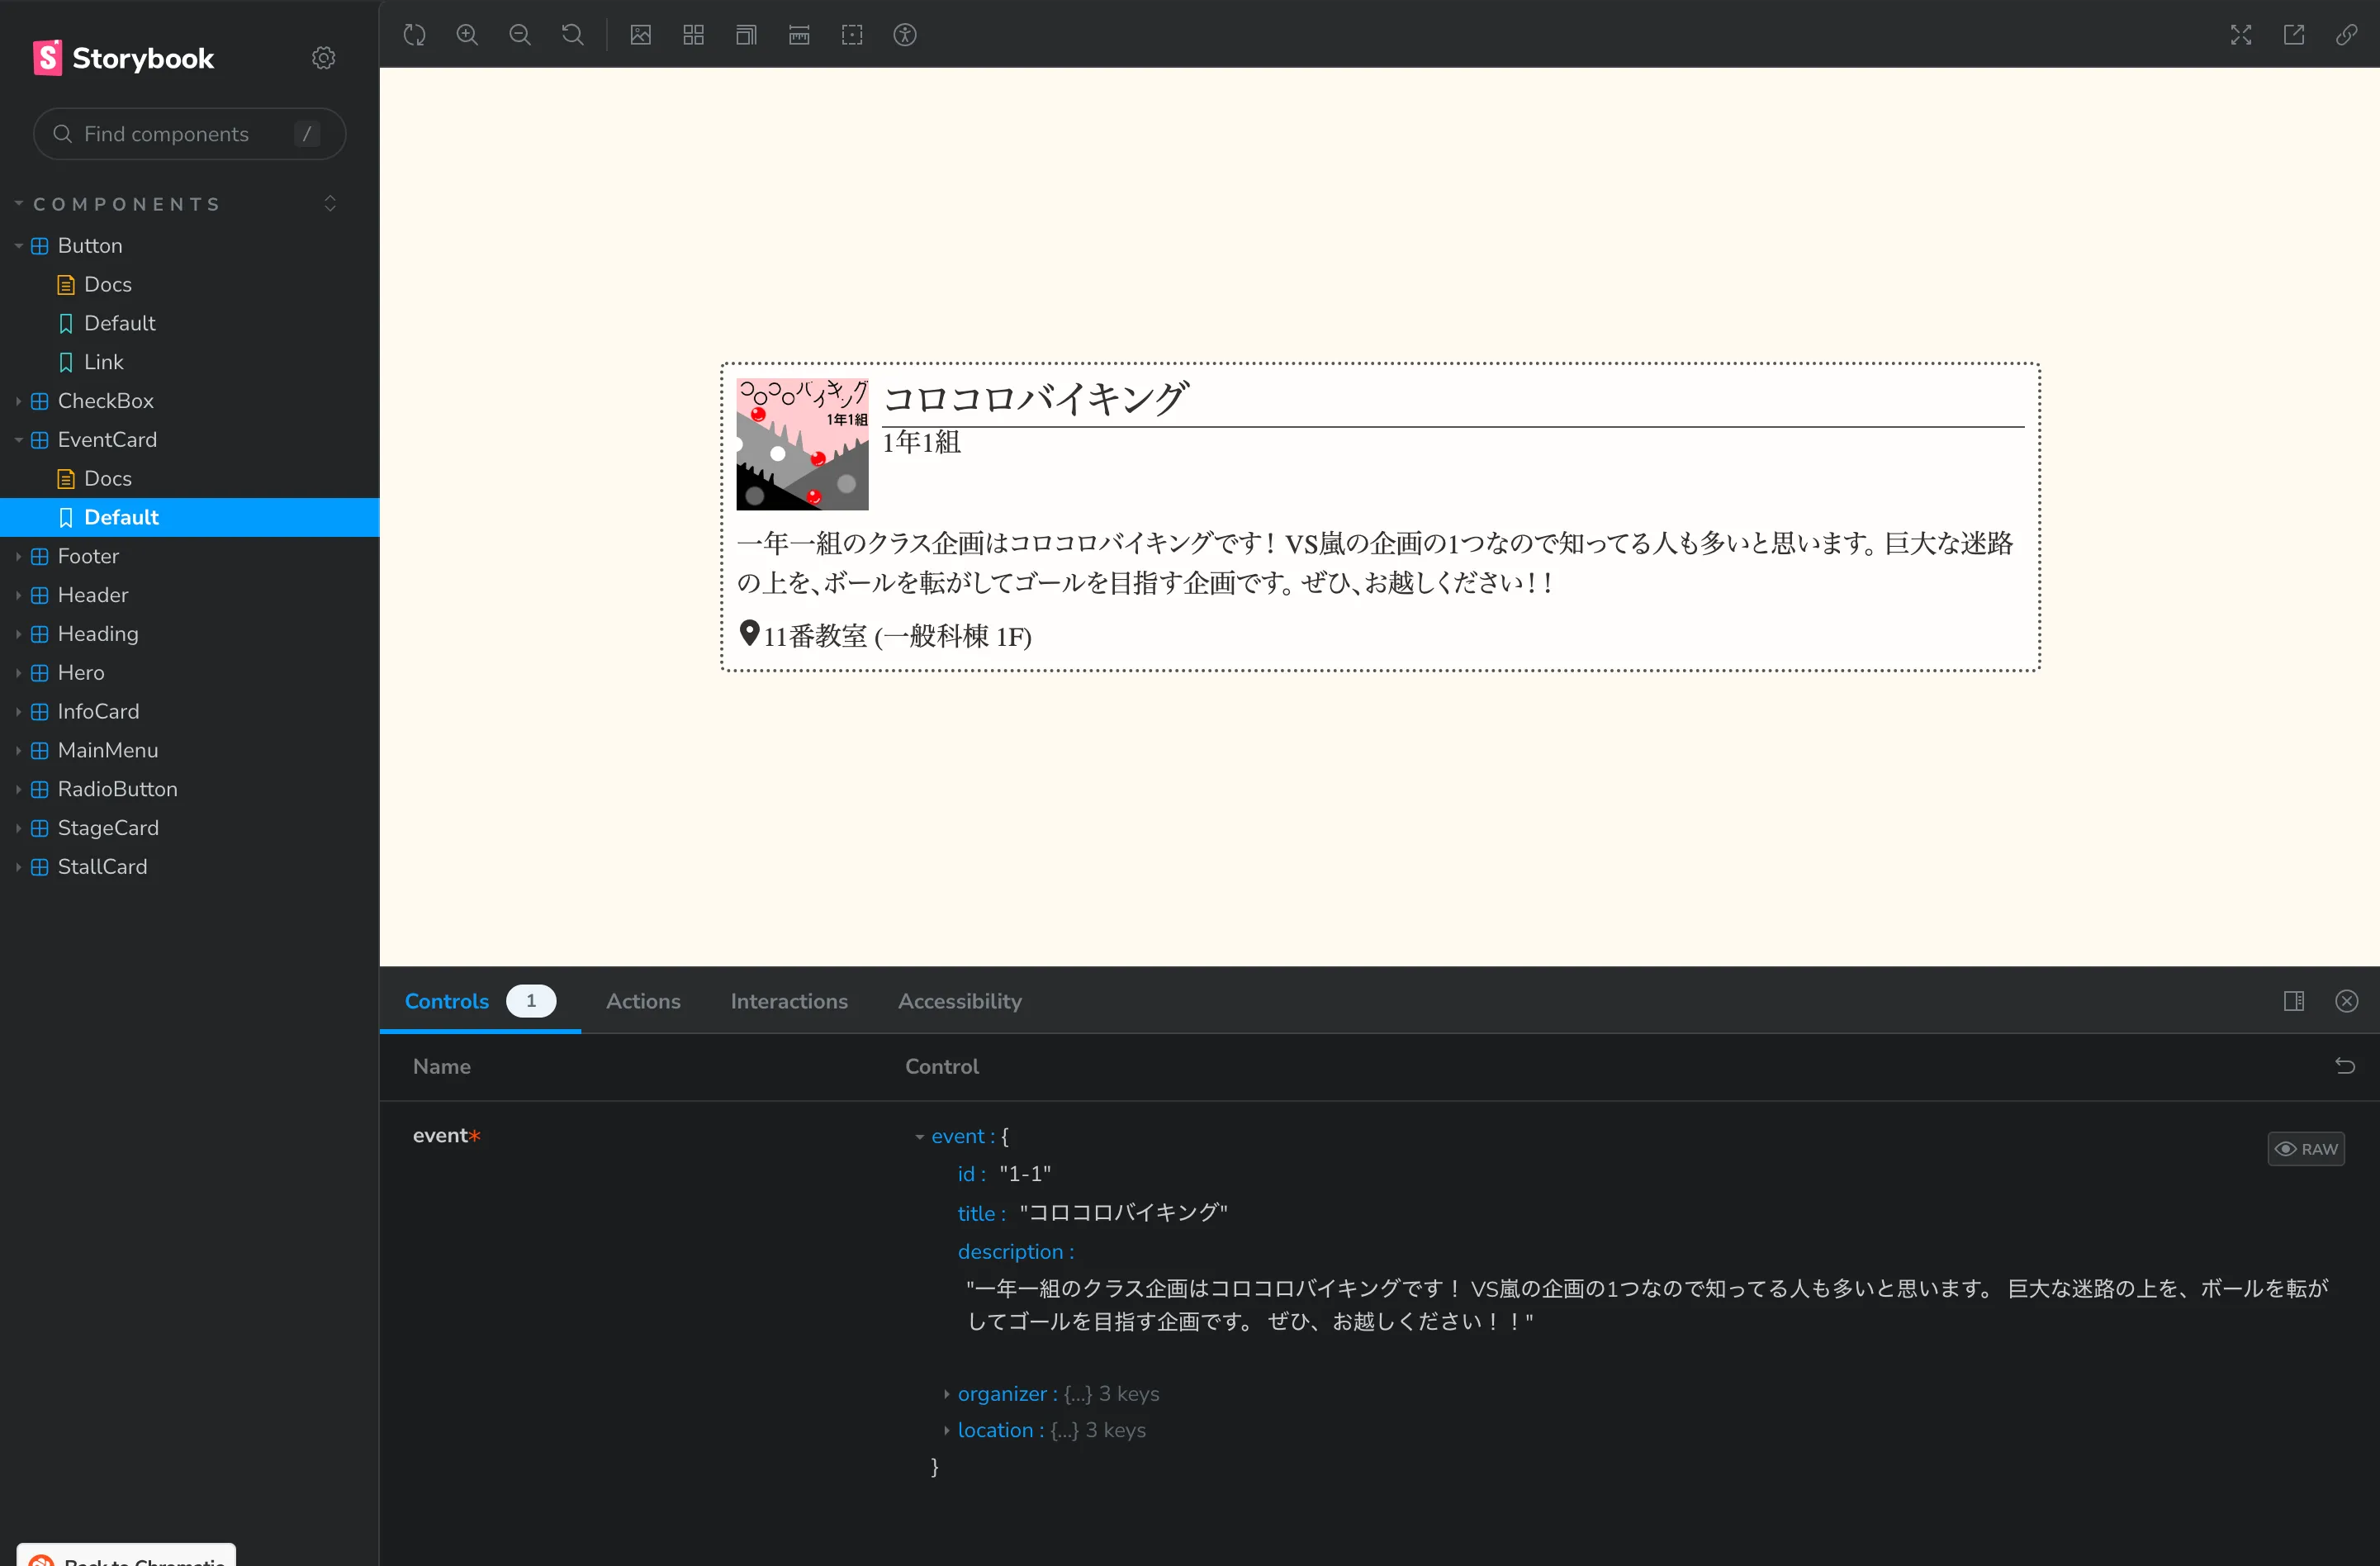Expand the organizer object in Controls
The image size is (2380, 1566).
pyautogui.click(x=947, y=1393)
